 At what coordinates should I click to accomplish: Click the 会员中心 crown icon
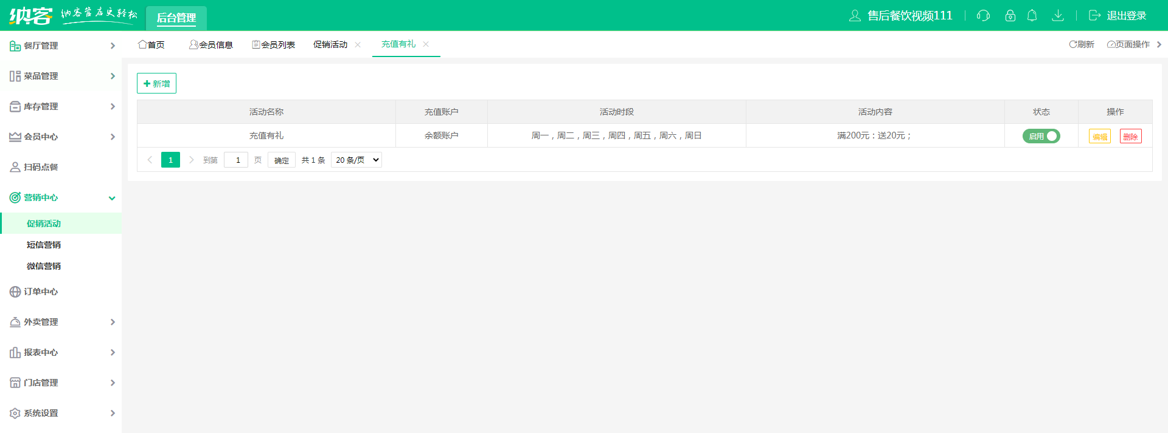click(x=15, y=137)
